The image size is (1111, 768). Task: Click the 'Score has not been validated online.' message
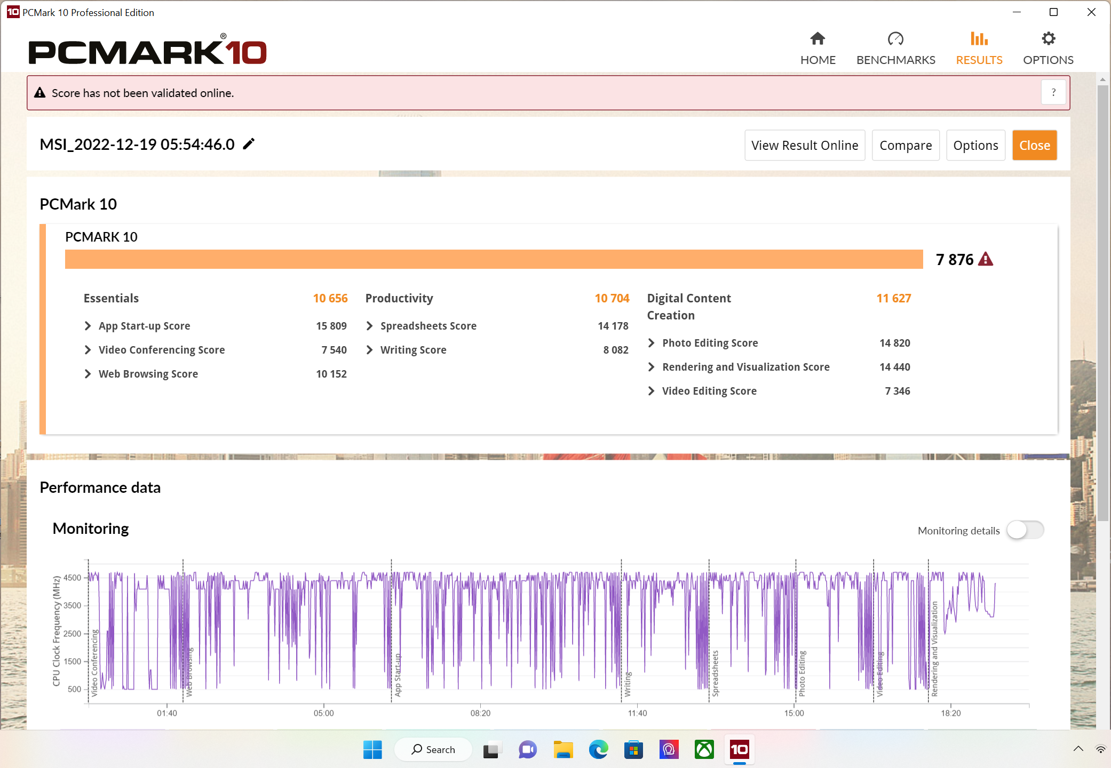click(x=142, y=93)
